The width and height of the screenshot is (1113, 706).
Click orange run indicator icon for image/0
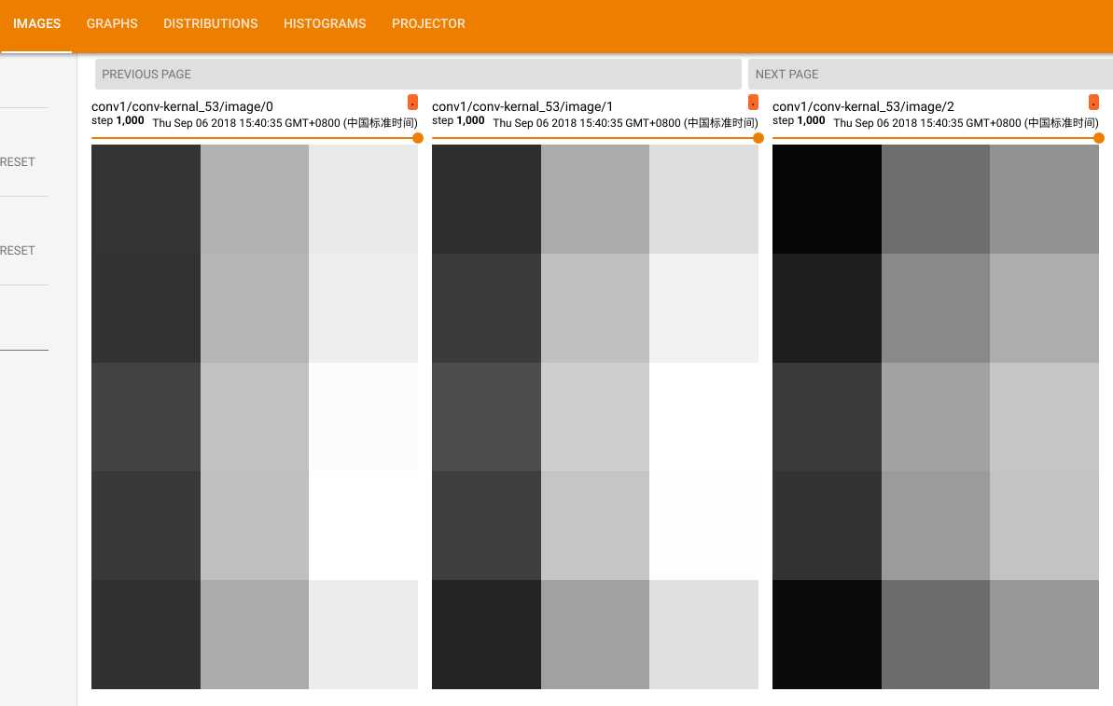tap(412, 103)
